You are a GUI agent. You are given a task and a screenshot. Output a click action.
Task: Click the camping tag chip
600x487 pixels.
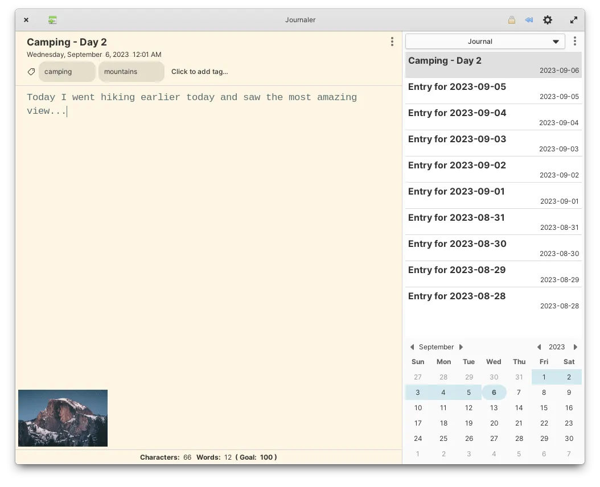[x=67, y=72]
